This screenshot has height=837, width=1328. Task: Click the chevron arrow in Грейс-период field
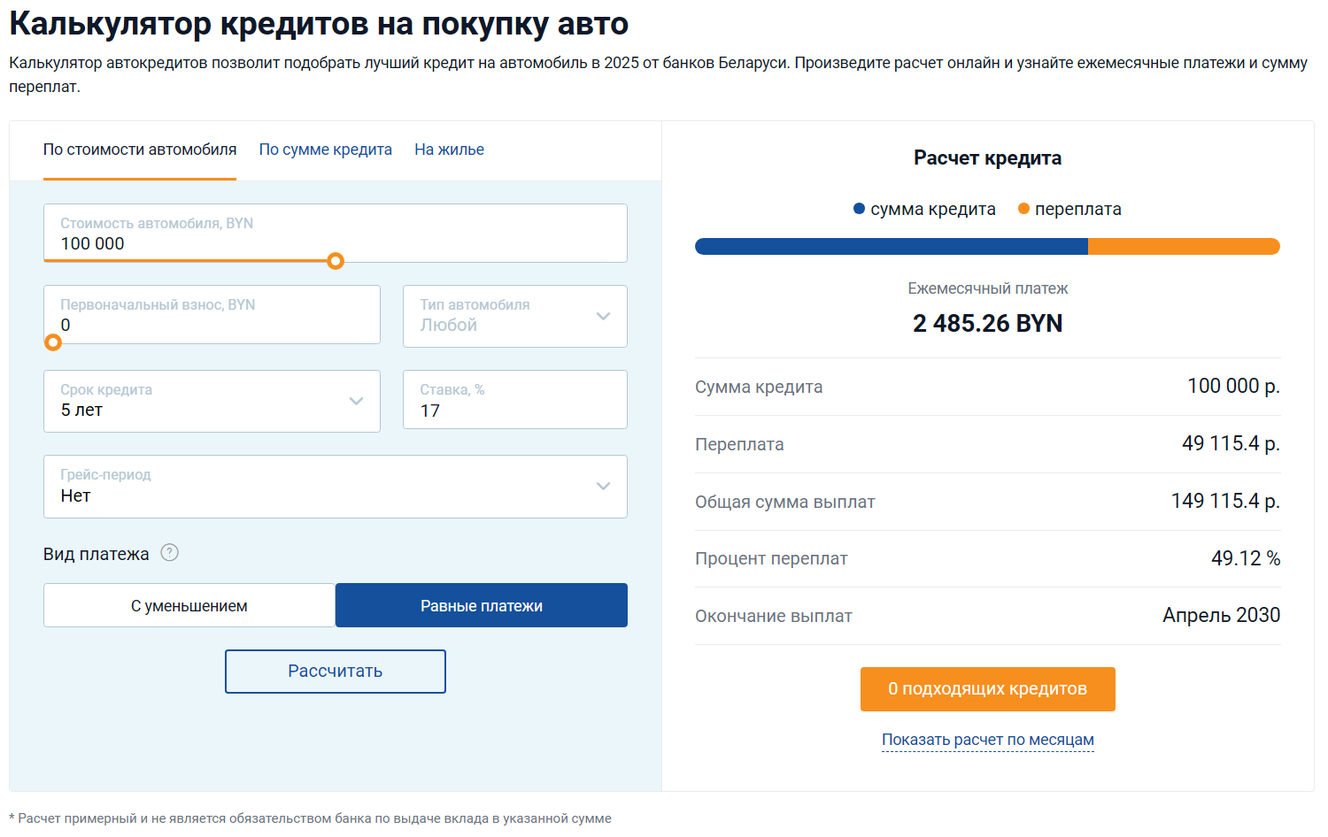603,486
